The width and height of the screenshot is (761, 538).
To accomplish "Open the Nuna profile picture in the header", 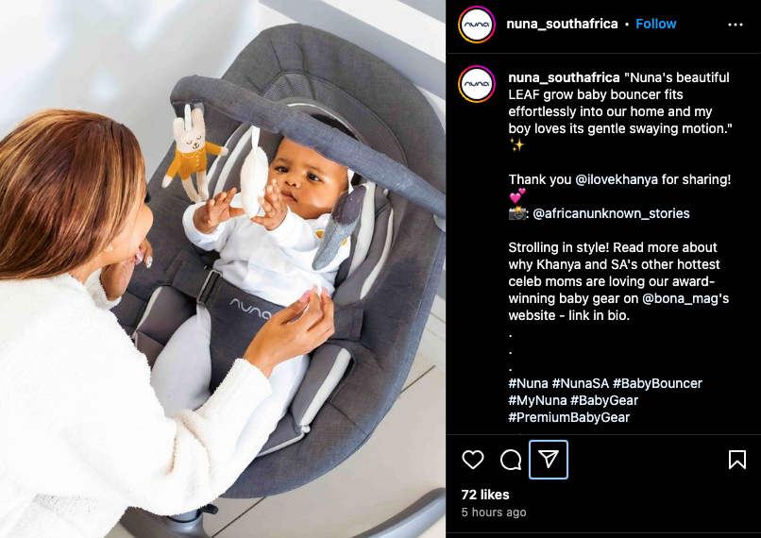I will coord(477,25).
